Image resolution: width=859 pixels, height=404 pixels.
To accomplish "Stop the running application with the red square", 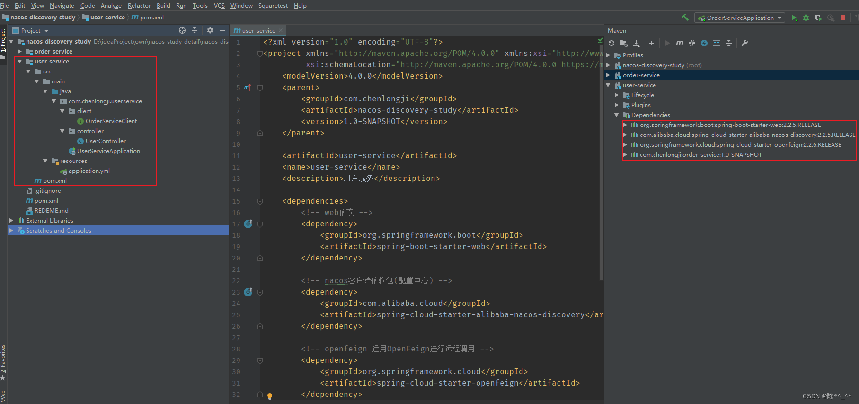I will point(843,18).
